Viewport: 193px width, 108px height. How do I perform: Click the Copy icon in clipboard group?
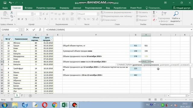12,16
